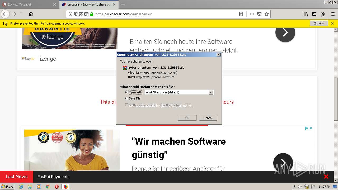Dismiss the pop-up blocked notification bar
The width and height of the screenshot is (338, 190).
[x=332, y=23]
